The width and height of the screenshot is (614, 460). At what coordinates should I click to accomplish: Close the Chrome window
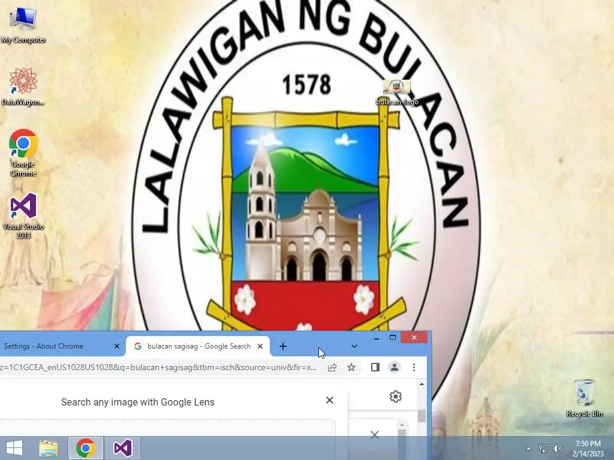point(414,338)
